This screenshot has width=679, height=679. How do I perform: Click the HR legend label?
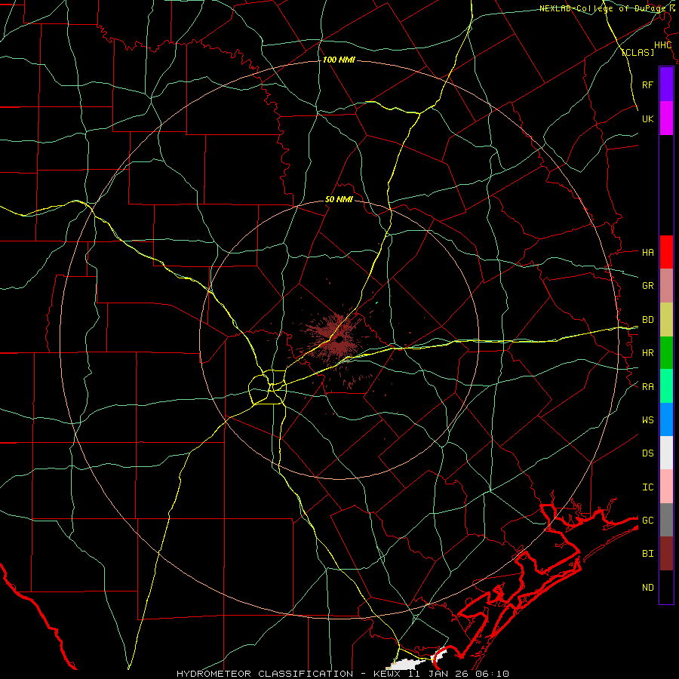click(647, 353)
